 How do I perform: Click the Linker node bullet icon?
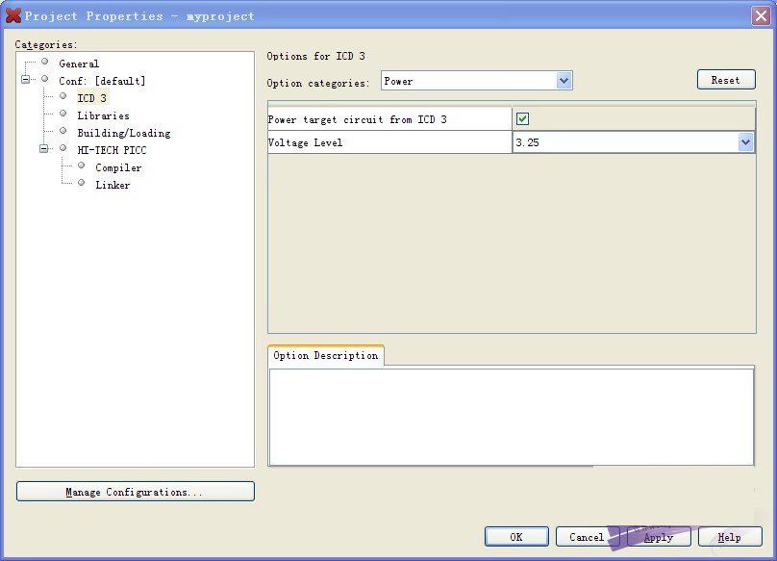tap(82, 183)
